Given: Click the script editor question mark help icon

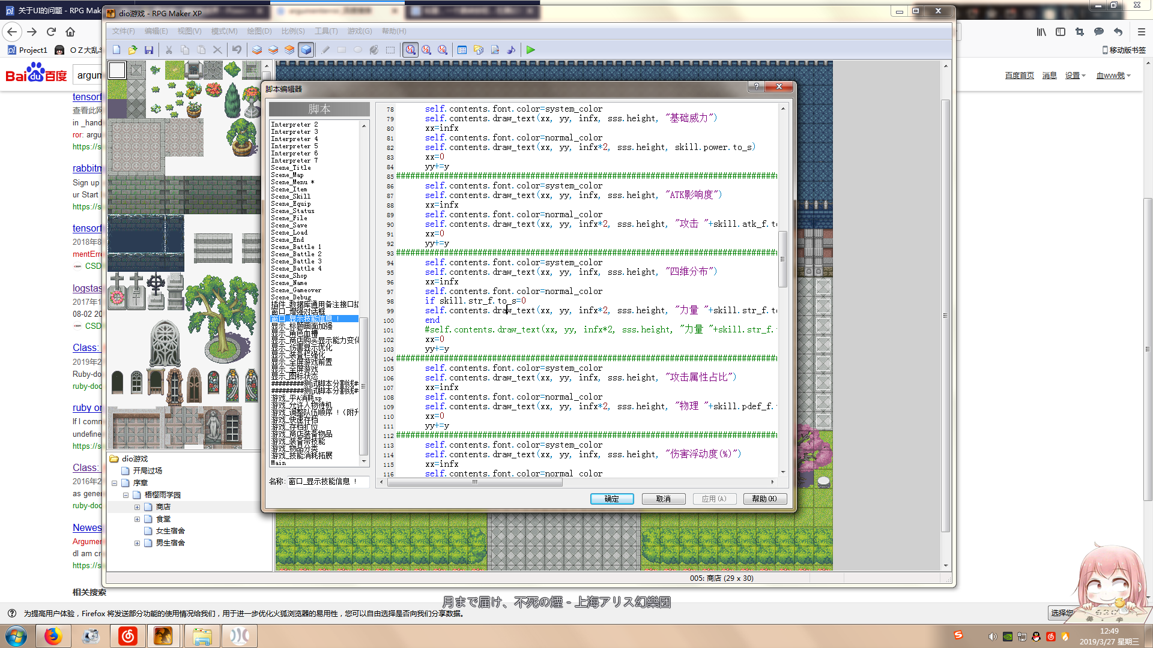Looking at the screenshot, I should point(757,86).
